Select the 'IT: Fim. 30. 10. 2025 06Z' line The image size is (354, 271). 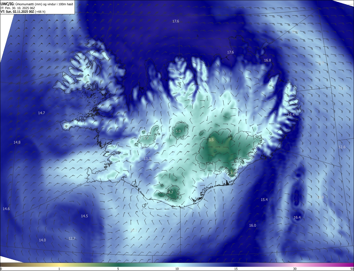pos(18,8)
